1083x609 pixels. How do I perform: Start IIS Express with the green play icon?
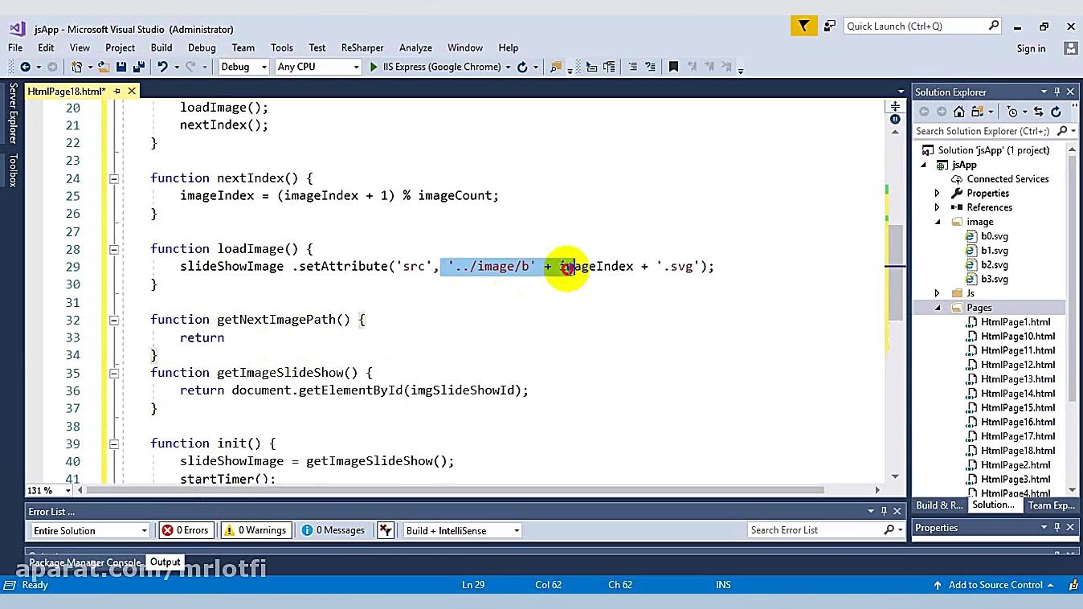(374, 67)
